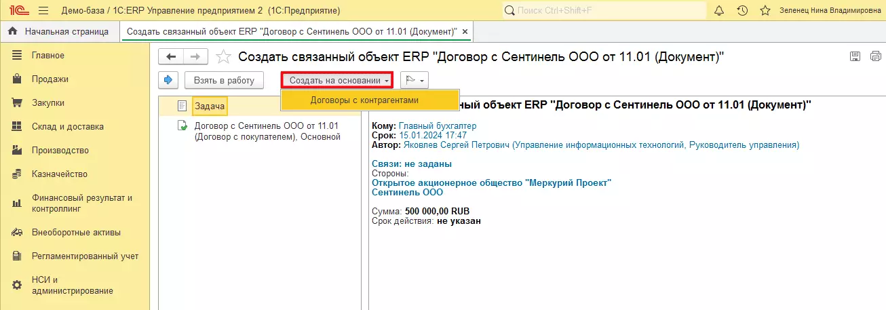Click the НСИ gear icon
The image size is (886, 310).
pyautogui.click(x=17, y=285)
